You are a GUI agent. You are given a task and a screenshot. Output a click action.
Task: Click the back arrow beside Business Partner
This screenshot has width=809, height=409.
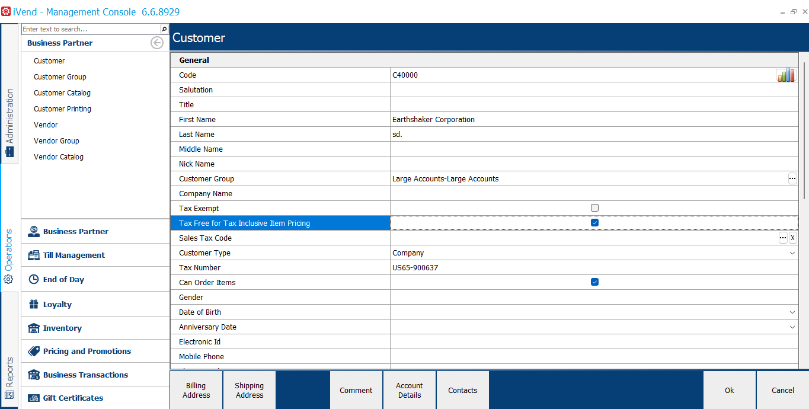[157, 43]
